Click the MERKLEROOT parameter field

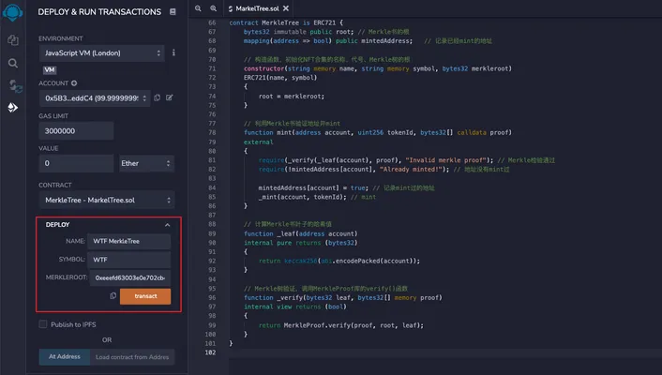click(130, 277)
